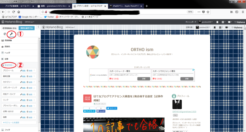The height and width of the screenshot is (132, 246).
Task: Click the ツイート button on the blog post
Action: click(112, 108)
